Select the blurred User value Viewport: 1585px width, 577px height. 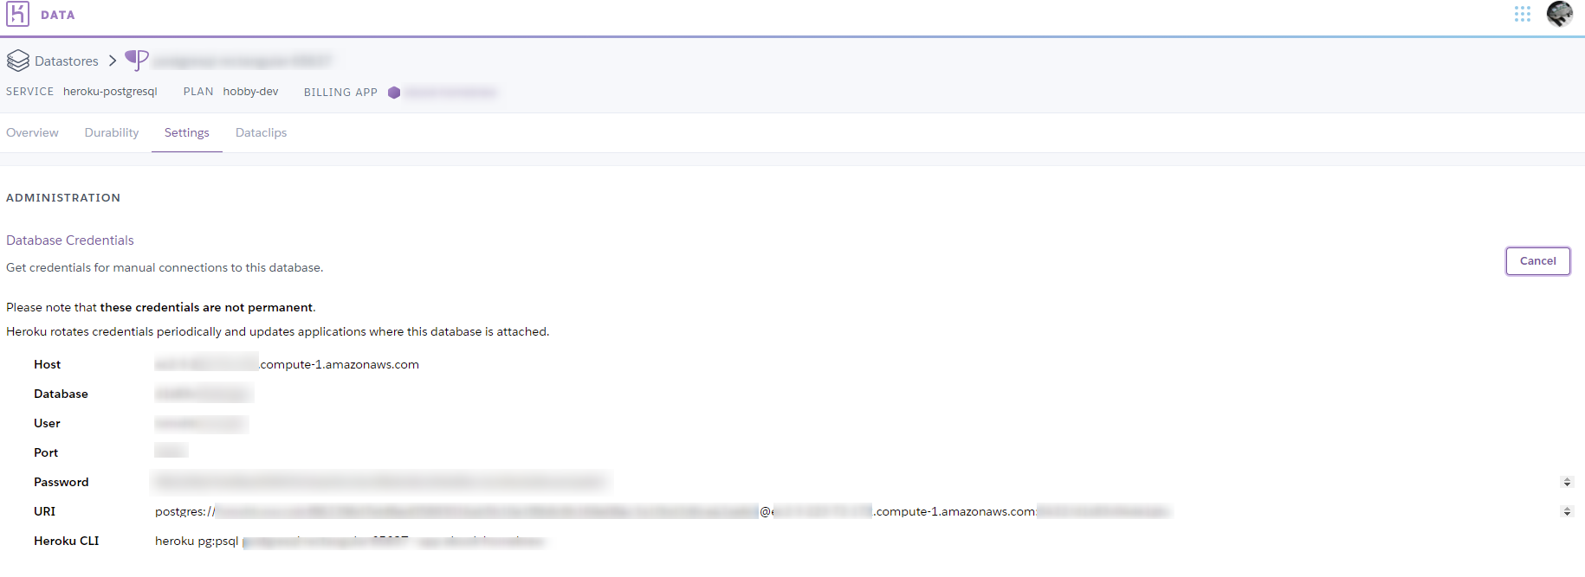point(201,424)
